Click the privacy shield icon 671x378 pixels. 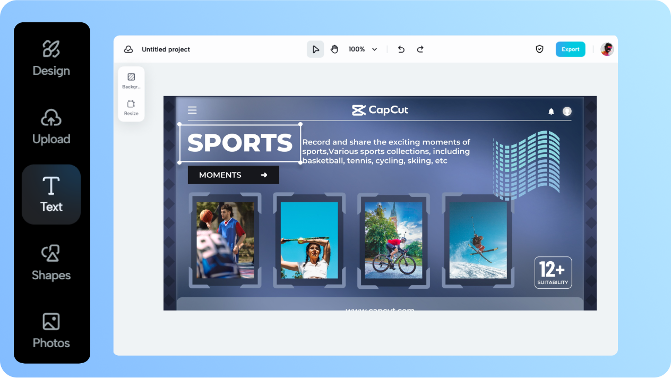pos(539,49)
